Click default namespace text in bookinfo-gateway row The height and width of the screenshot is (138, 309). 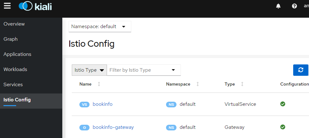point(188,127)
